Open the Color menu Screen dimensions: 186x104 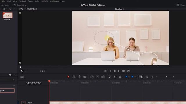coord(37,1)
